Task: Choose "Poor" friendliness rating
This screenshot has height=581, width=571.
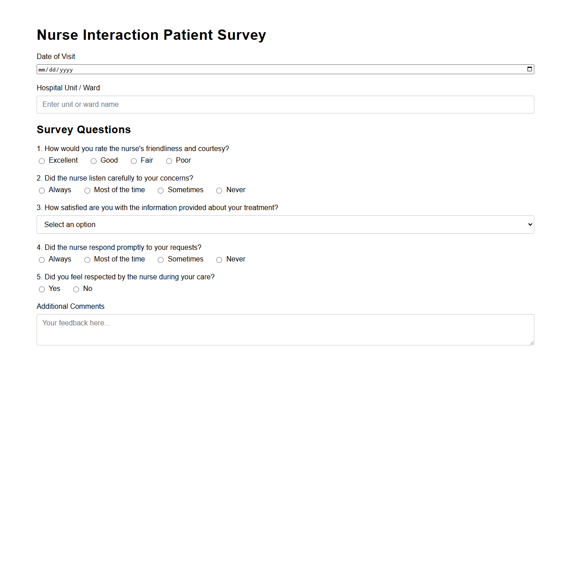Action: pos(169,161)
